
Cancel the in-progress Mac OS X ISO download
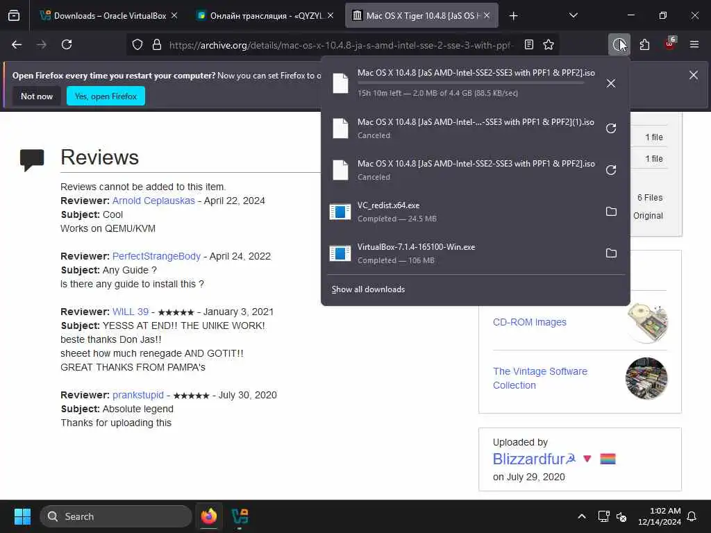[x=611, y=83]
